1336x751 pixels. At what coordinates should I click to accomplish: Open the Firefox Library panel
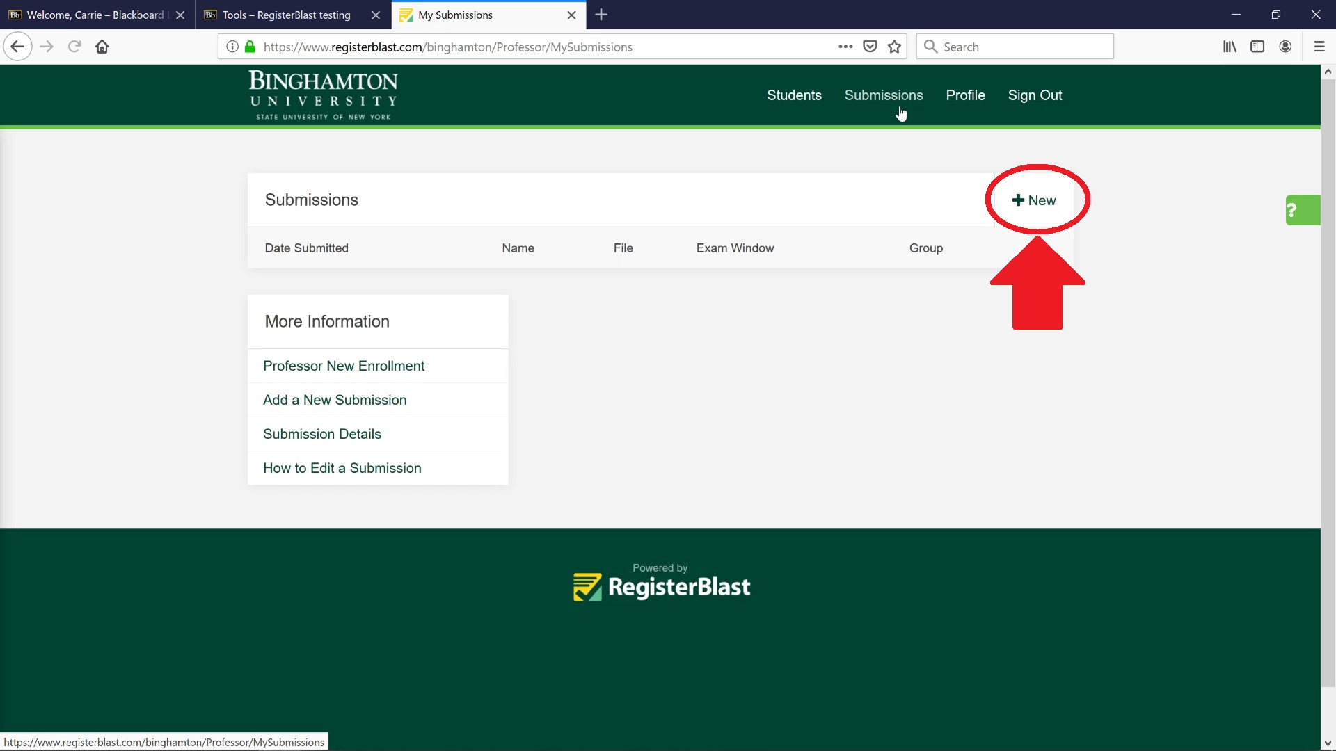coord(1230,46)
